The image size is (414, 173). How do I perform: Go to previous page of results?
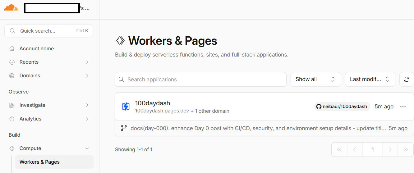(355, 149)
